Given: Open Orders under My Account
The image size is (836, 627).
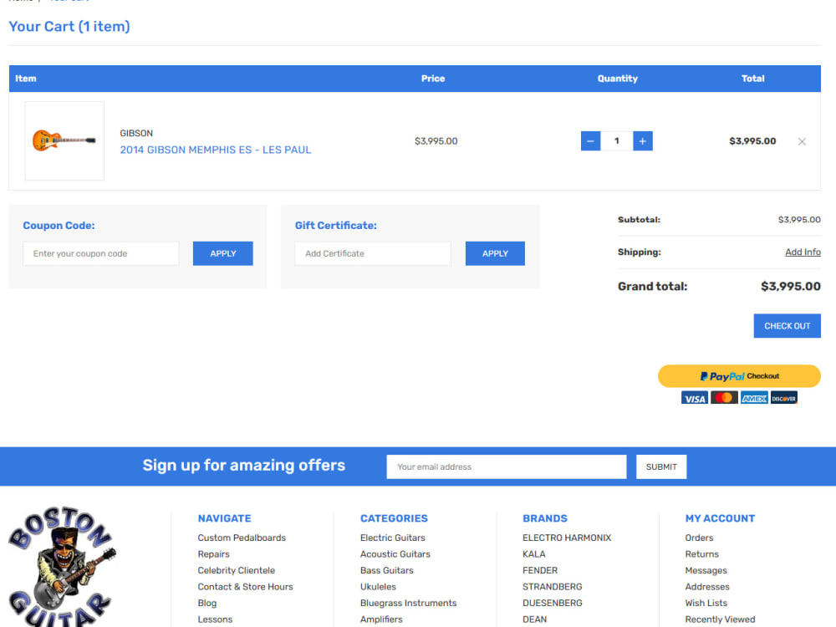Looking at the screenshot, I should [x=699, y=538].
